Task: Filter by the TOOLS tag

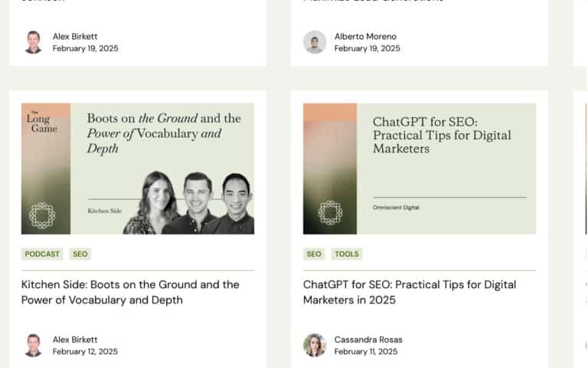Action: coord(347,255)
